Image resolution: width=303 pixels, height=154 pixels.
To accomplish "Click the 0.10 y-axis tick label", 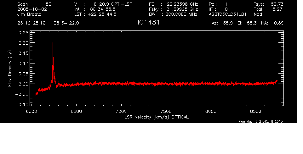I will click(23, 63).
